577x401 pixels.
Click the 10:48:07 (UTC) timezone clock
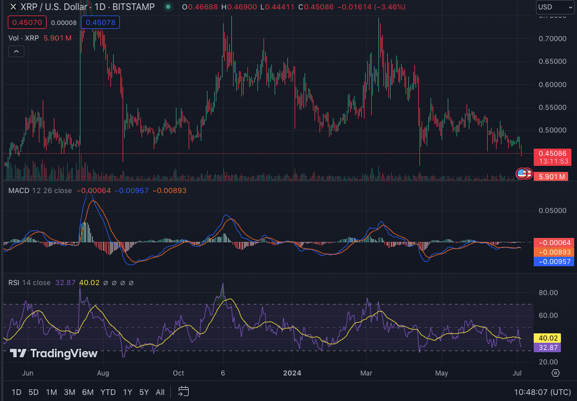pyautogui.click(x=543, y=392)
